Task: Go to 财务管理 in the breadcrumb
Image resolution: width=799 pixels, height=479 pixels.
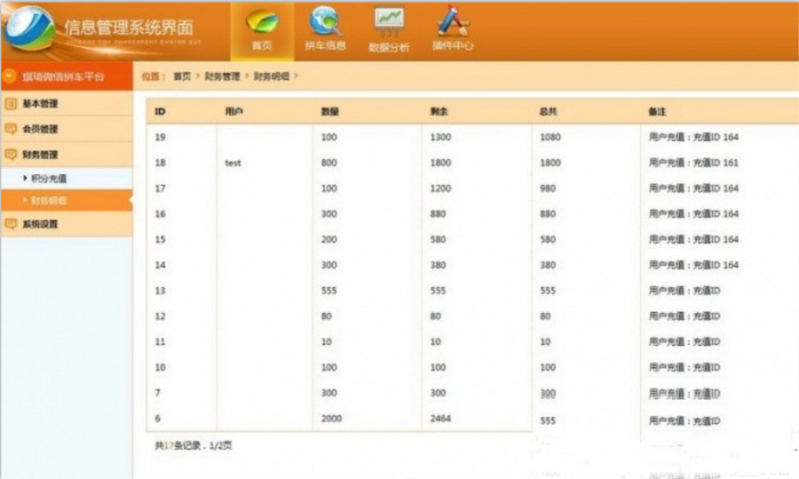Action: click(222, 76)
